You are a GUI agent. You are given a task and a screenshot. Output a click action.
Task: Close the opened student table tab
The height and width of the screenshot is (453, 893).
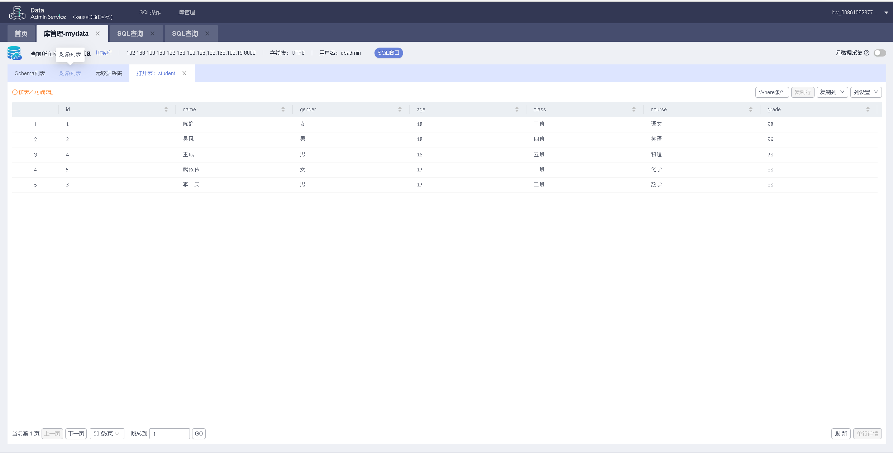point(185,73)
